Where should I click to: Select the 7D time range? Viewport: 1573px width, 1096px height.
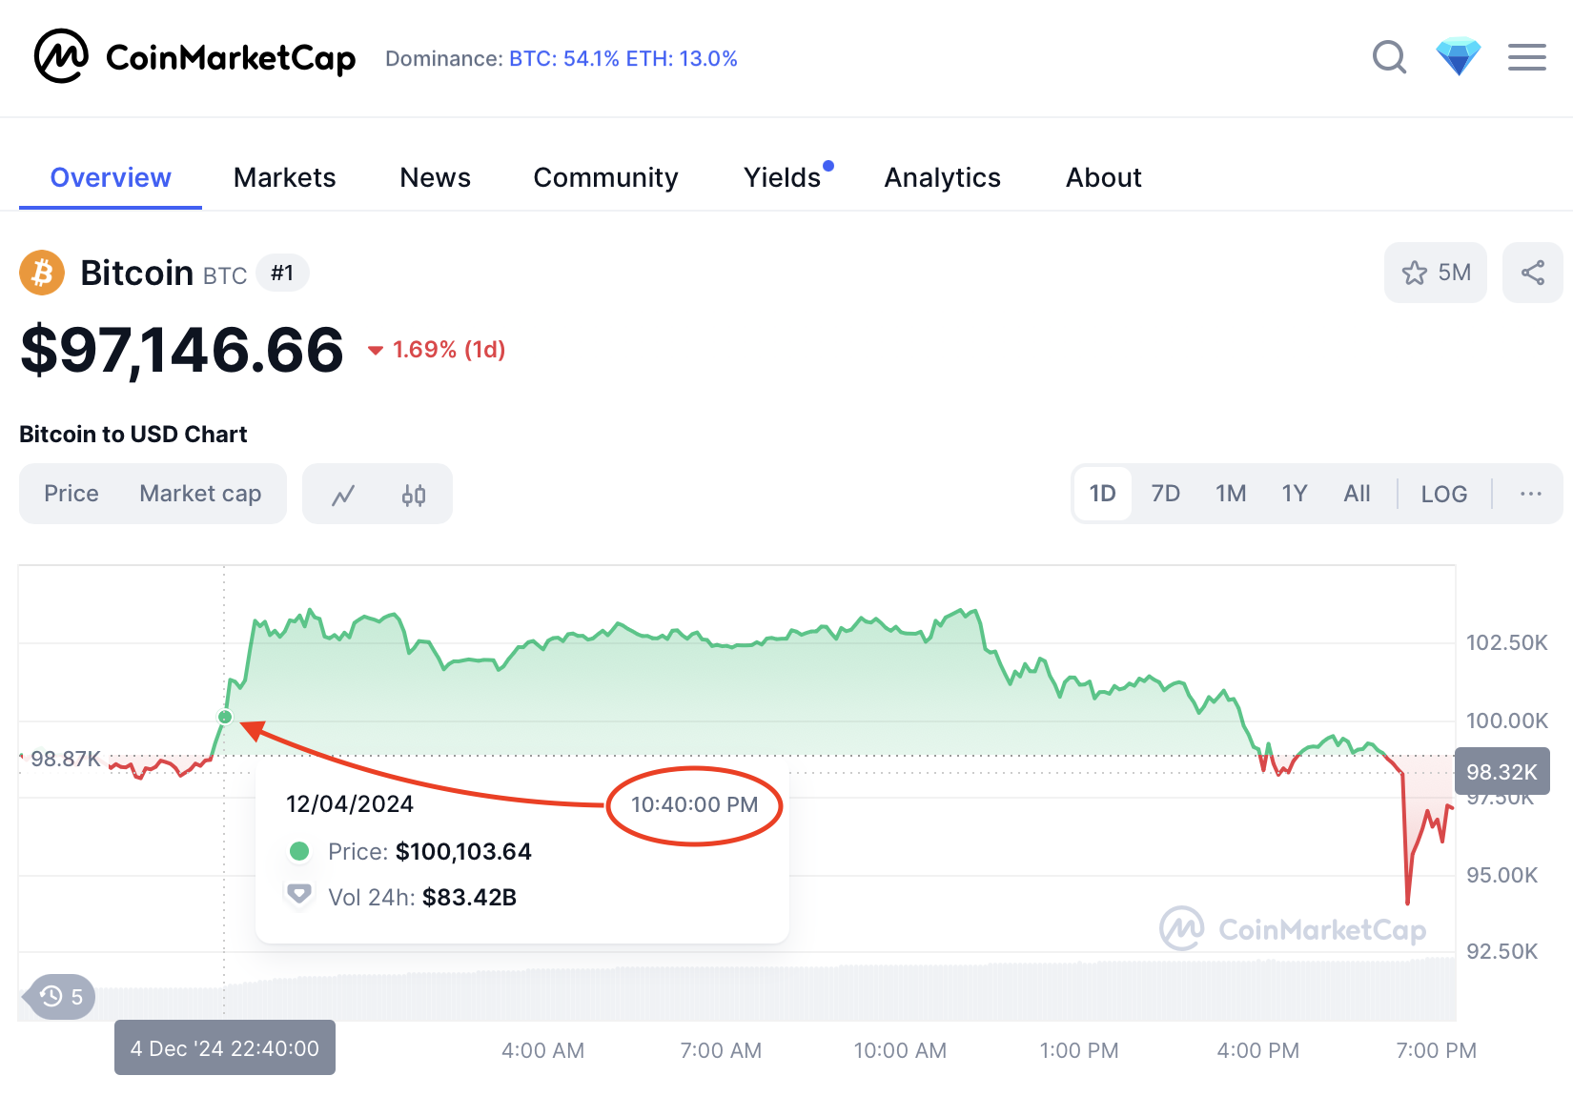point(1166,494)
